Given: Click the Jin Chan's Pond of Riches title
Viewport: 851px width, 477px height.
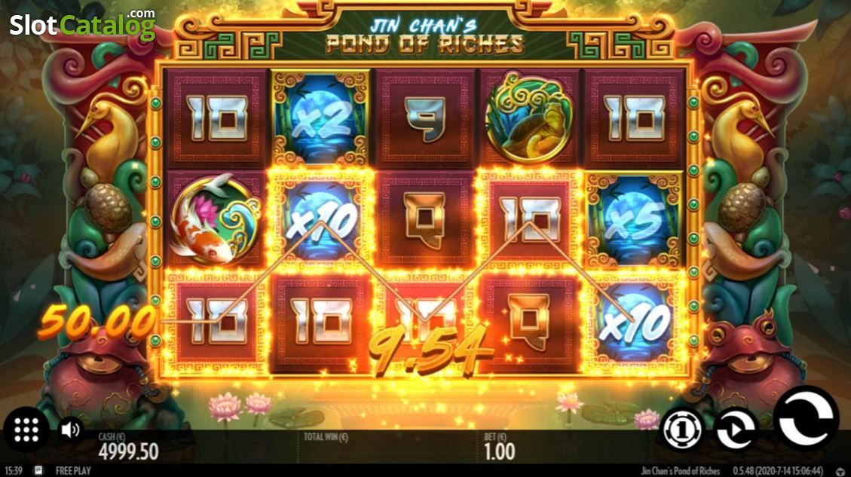Looking at the screenshot, I should point(425,35).
